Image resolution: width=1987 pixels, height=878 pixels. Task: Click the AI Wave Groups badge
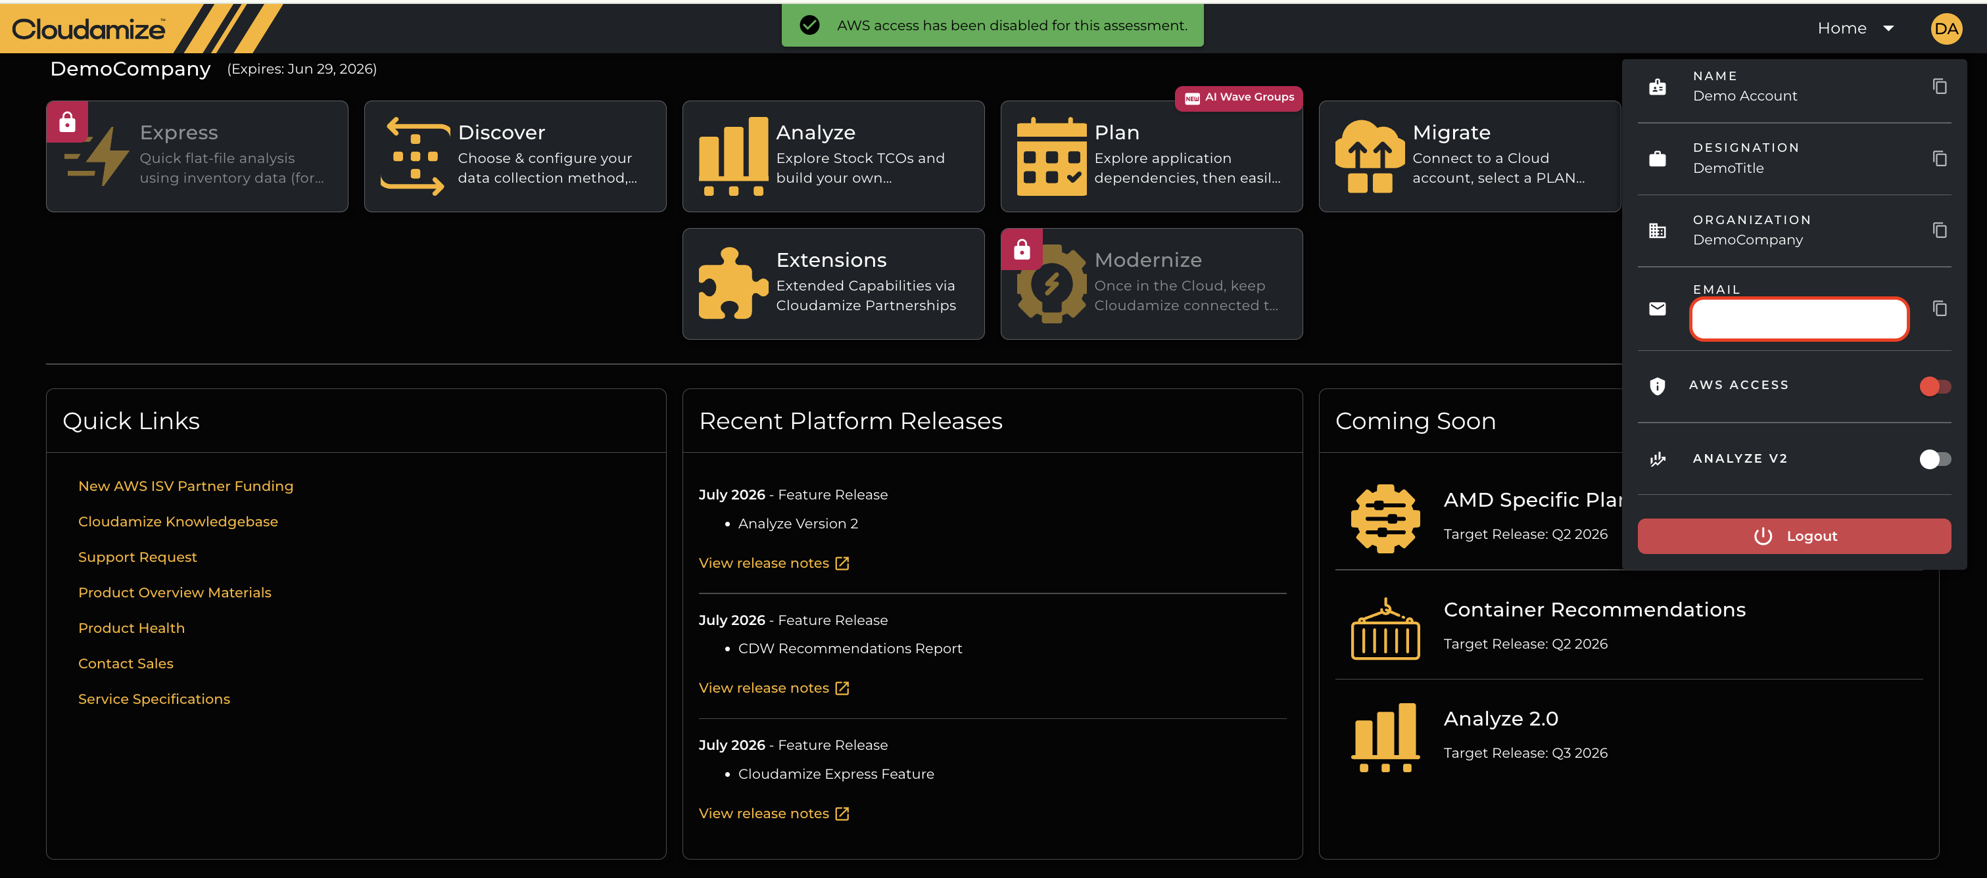[x=1239, y=98]
